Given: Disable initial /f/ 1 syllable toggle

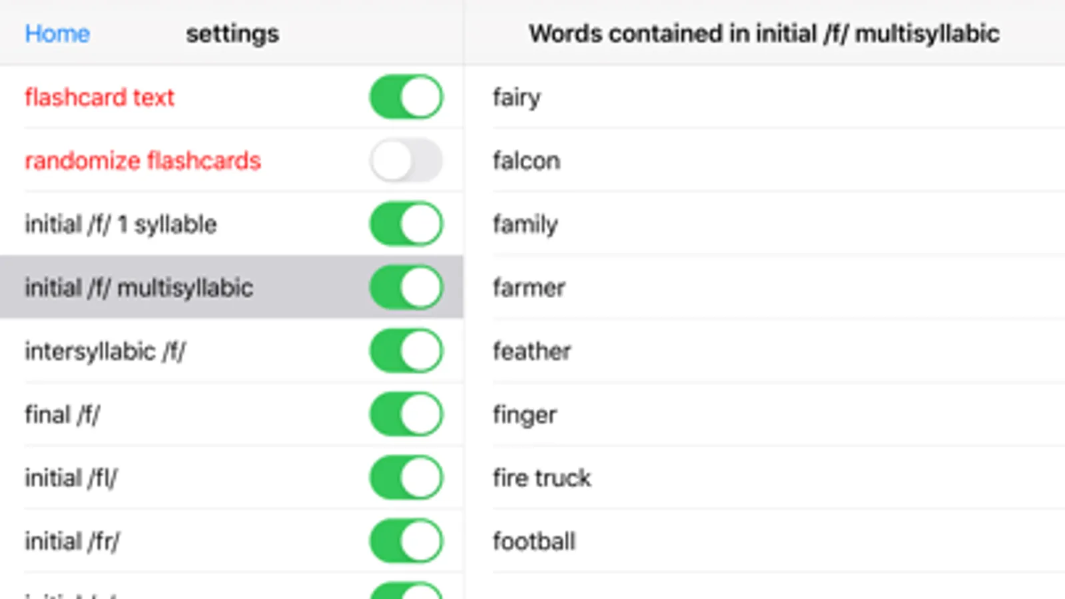Looking at the screenshot, I should pos(406,224).
